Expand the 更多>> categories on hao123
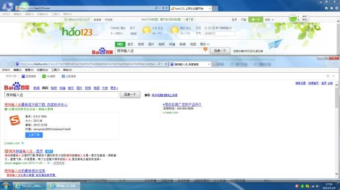 (x=204, y=44)
